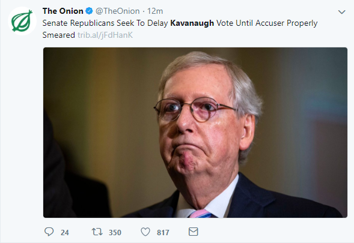Click the round eyeglasses in the photo
The image size is (354, 243).
(x=195, y=110)
